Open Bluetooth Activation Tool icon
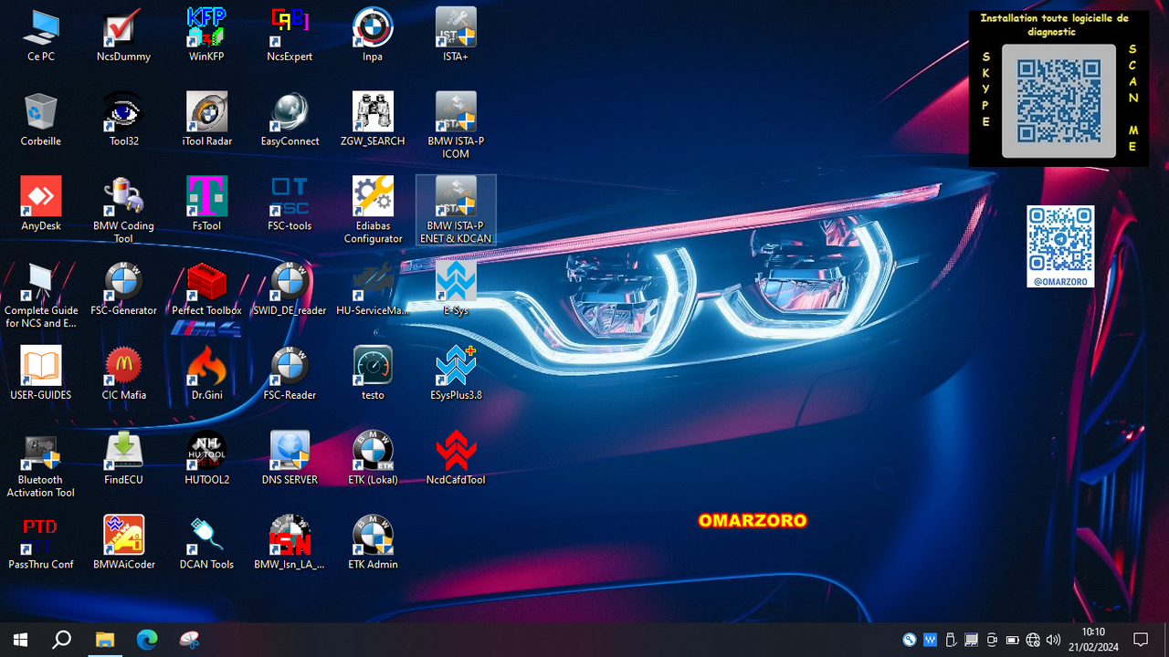 click(x=41, y=465)
